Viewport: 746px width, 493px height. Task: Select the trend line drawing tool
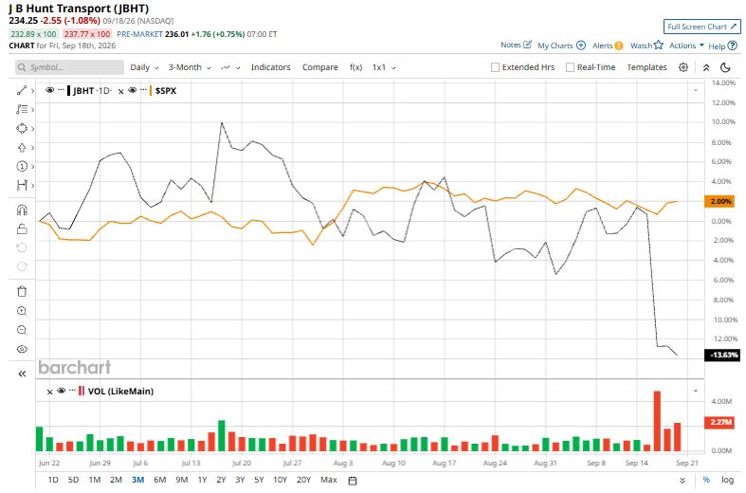click(22, 90)
